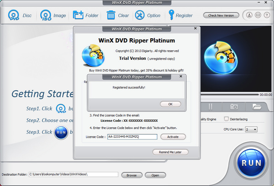Screen dimensions: 274x186
Task: Open the user account round icon
Action: coord(249,15)
